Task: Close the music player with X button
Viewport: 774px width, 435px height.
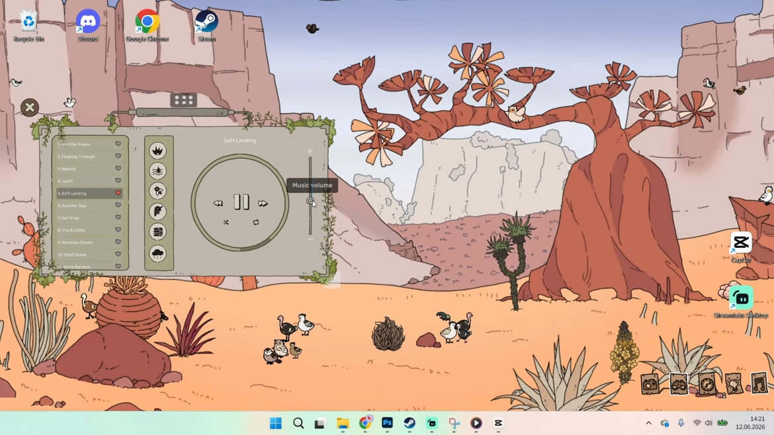Action: pyautogui.click(x=30, y=107)
